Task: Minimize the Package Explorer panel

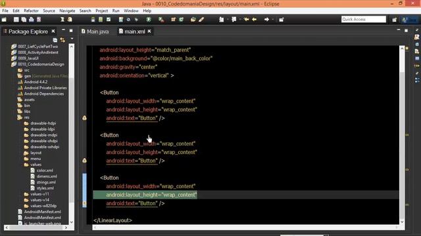Action: click(63, 30)
